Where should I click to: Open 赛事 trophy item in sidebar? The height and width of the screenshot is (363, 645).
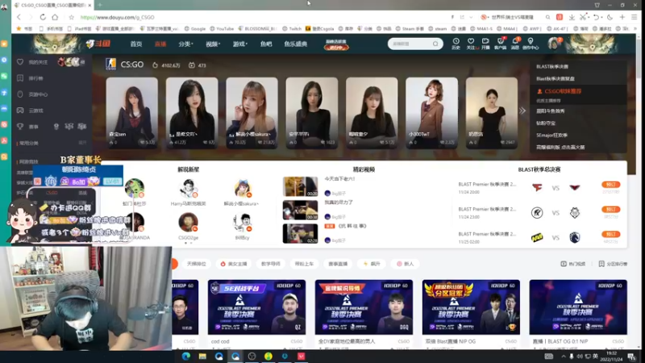click(x=33, y=127)
